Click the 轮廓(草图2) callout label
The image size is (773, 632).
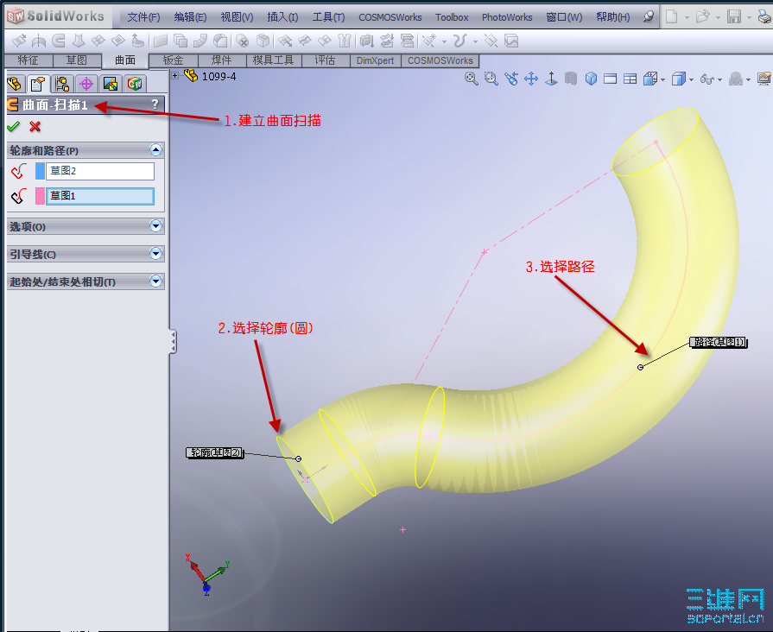[x=215, y=452]
